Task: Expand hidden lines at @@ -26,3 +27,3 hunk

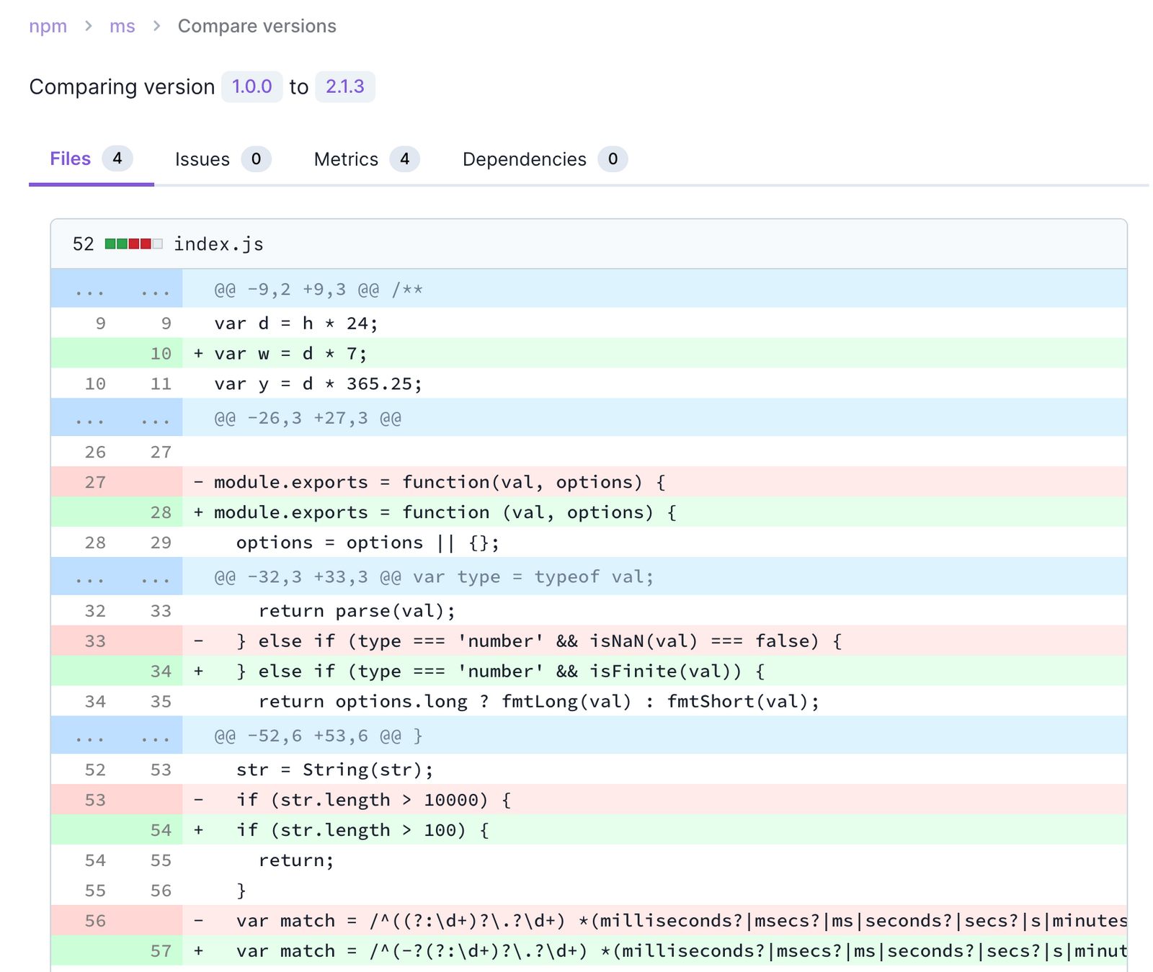Action: [x=117, y=418]
